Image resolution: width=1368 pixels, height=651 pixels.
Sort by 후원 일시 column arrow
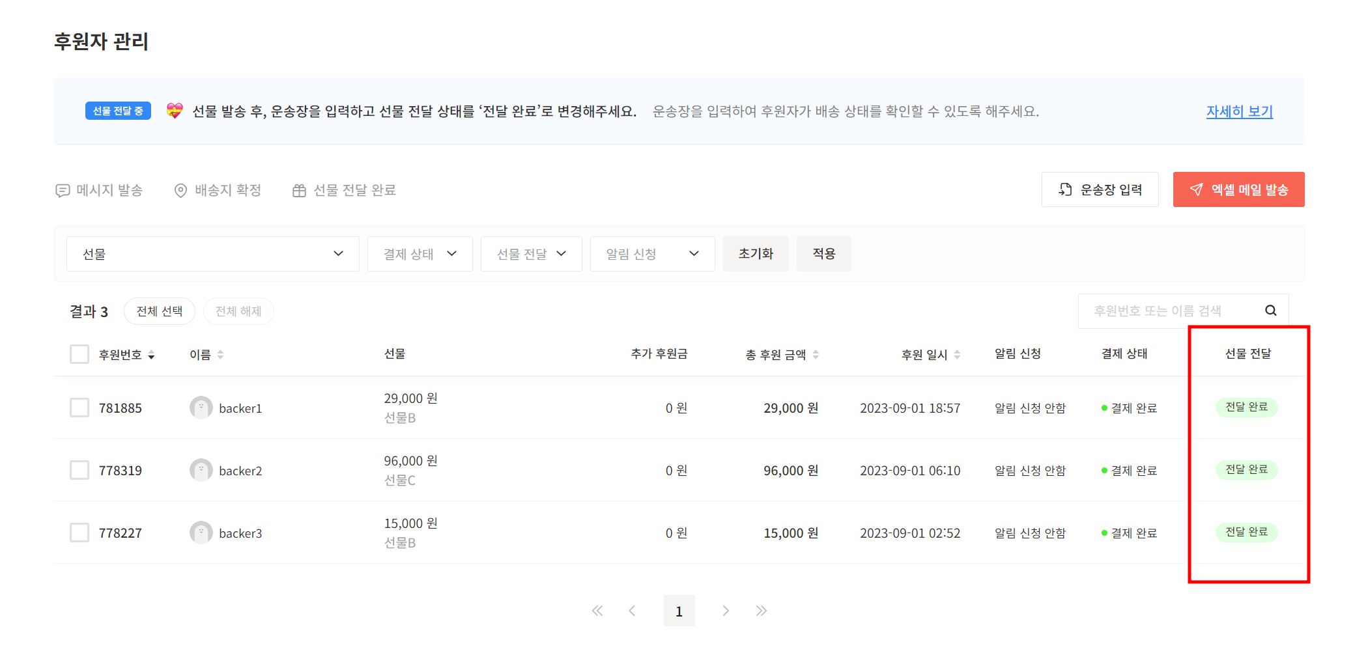pos(957,355)
